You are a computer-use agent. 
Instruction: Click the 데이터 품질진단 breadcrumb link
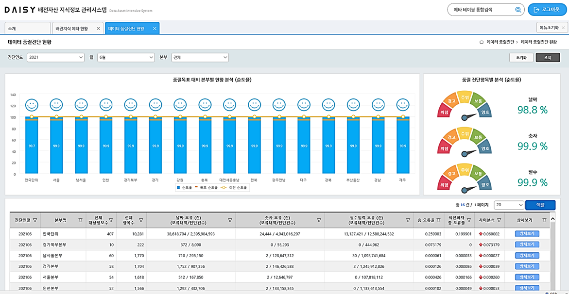click(x=500, y=42)
